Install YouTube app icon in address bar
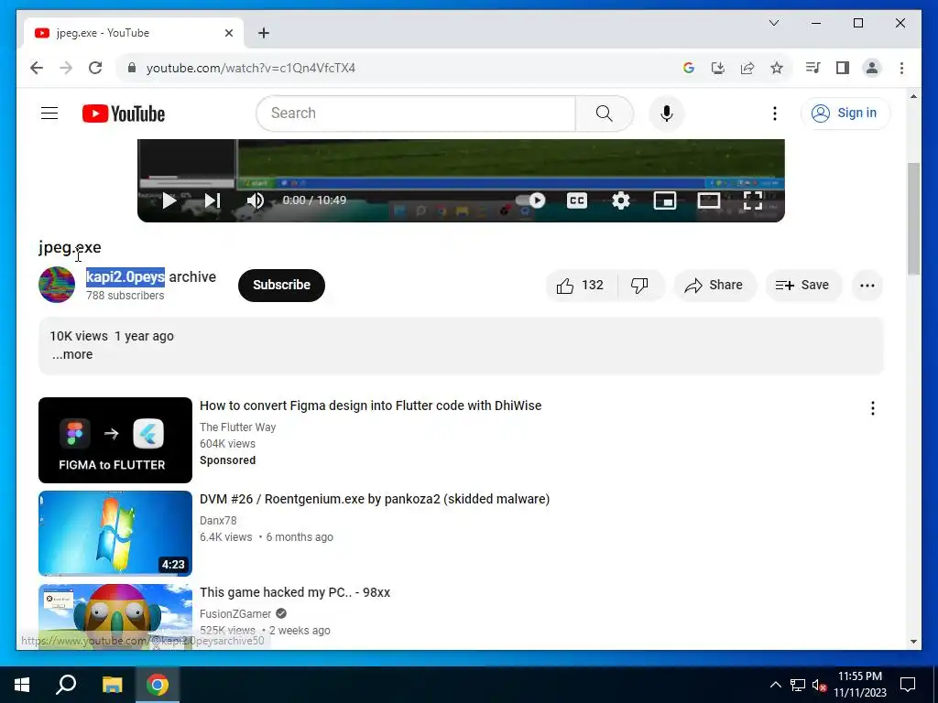The width and height of the screenshot is (938, 703). pyautogui.click(x=718, y=68)
